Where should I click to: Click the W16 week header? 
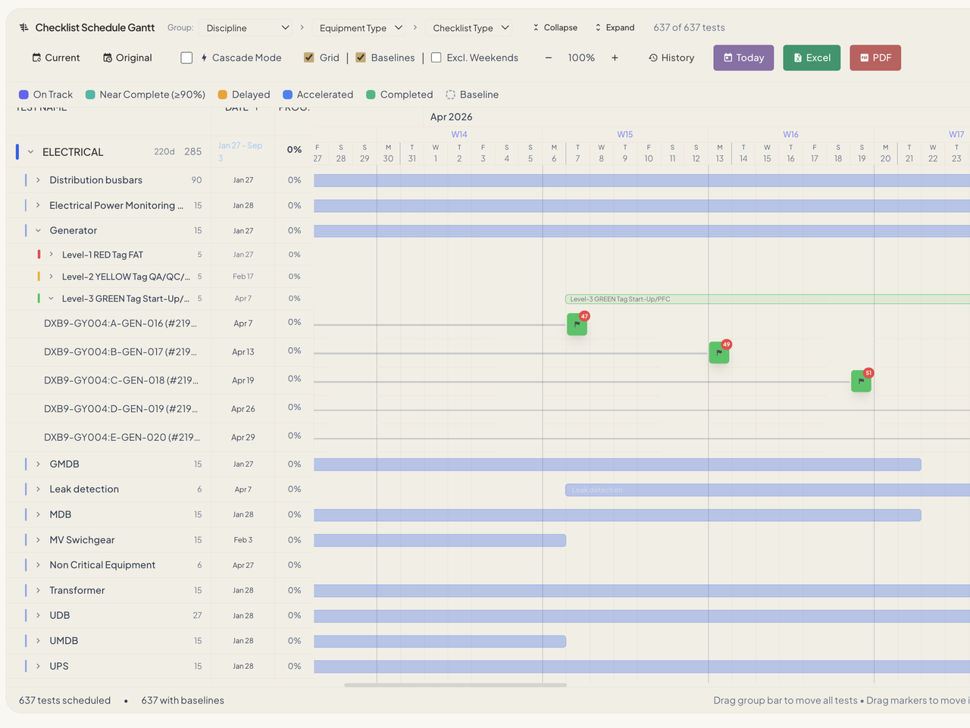coord(790,134)
